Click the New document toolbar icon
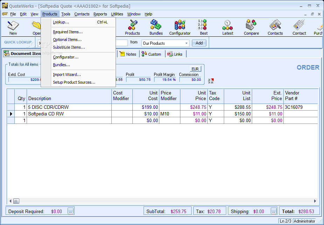Screen dimensions: 324x225 pyautogui.click(x=13, y=27)
